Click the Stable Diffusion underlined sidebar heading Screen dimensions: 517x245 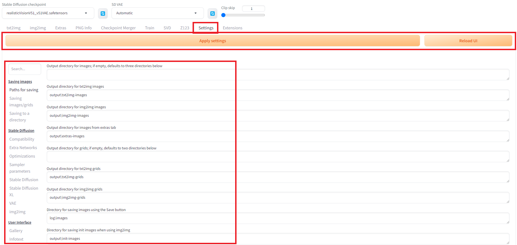(21, 131)
